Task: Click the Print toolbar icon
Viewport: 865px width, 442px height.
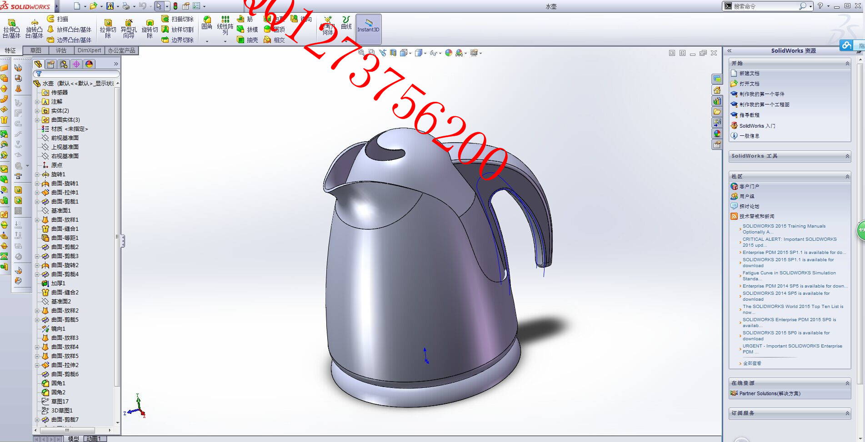Action: coord(126,6)
